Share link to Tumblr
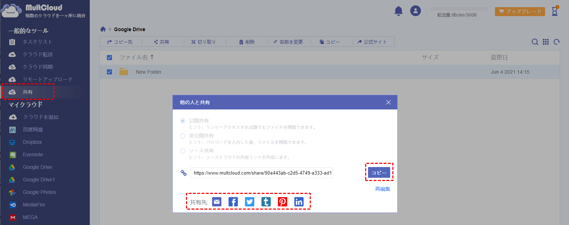 266,202
